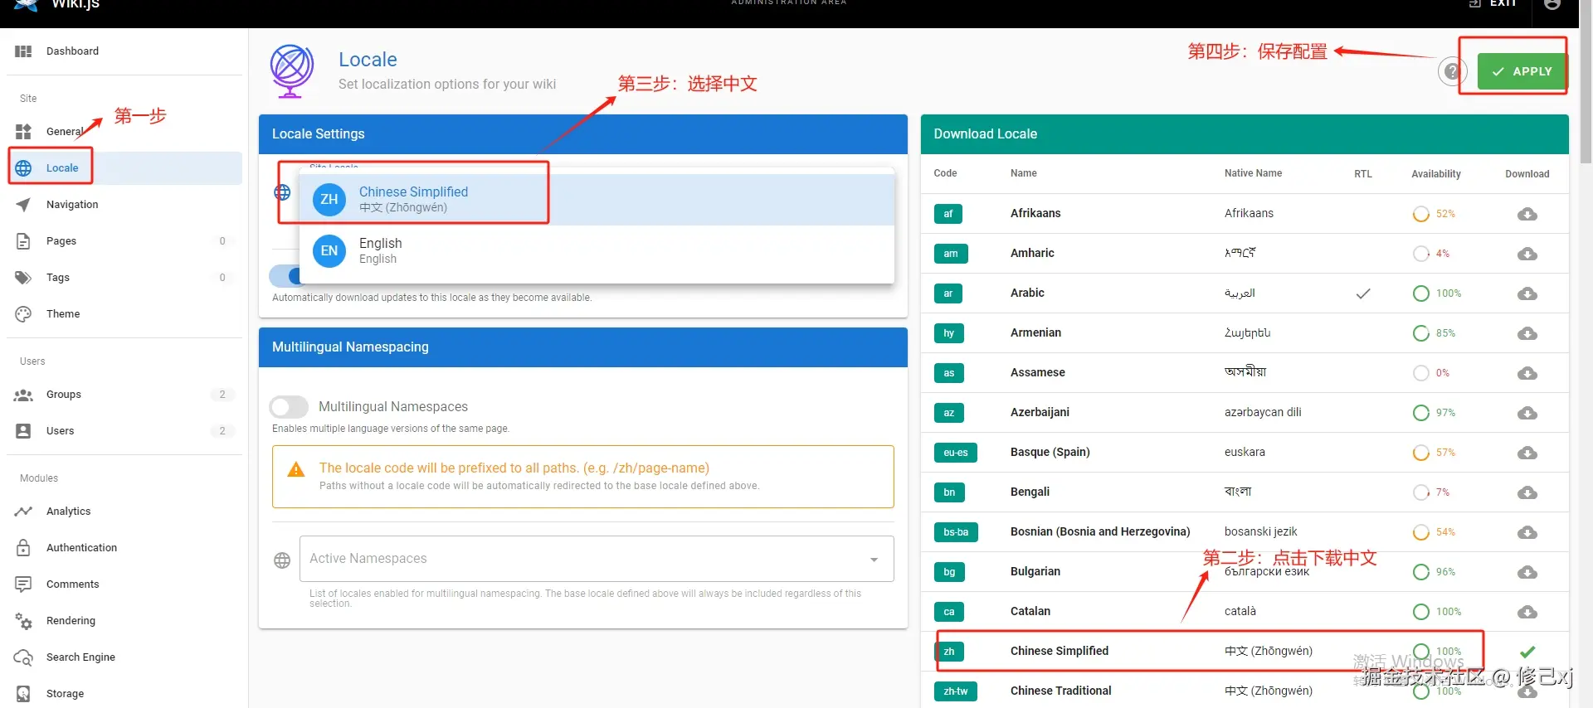Download the Bulgarian locale
The image size is (1593, 708).
[x=1527, y=572]
